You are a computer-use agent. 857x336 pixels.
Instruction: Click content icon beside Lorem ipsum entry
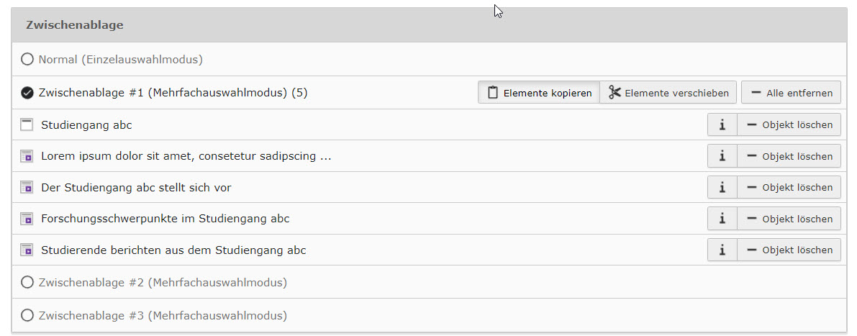[27, 156]
